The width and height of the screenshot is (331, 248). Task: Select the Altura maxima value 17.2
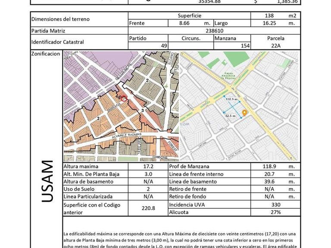tap(148, 166)
